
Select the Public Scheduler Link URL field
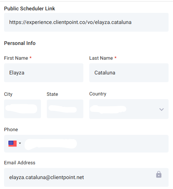pos(86,22)
